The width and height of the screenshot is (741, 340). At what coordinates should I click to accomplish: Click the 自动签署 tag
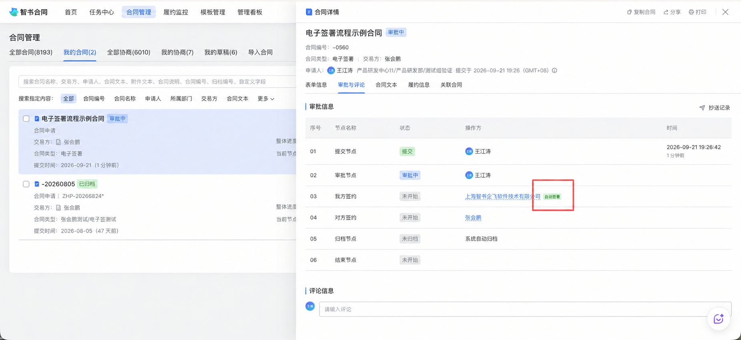click(x=552, y=197)
